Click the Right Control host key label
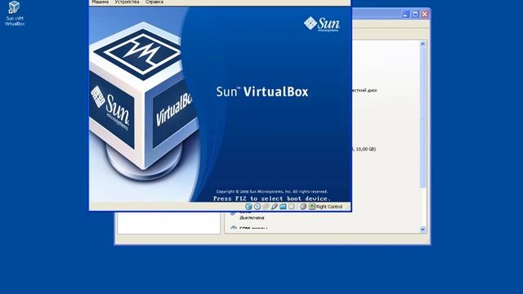The height and width of the screenshot is (294, 523). [329, 207]
